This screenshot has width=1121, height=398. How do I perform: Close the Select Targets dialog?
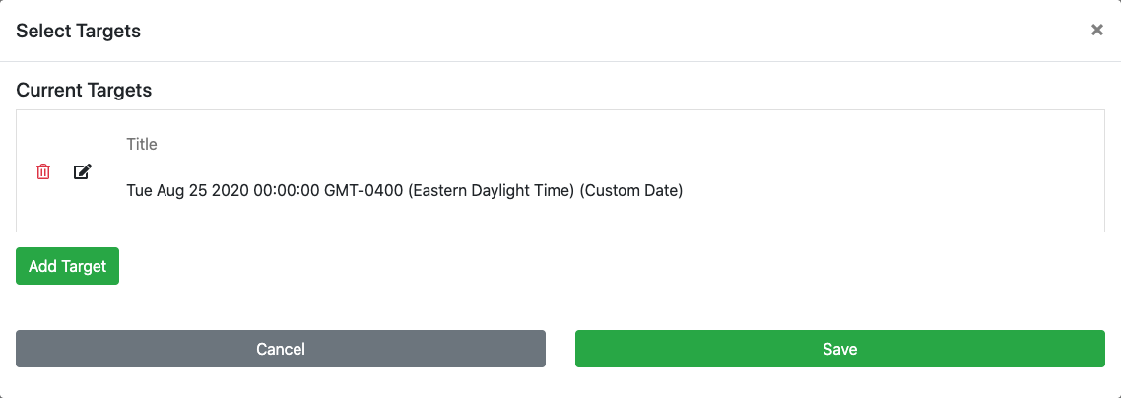click(x=1096, y=31)
